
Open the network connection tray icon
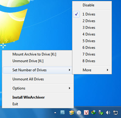coord(116,113)
